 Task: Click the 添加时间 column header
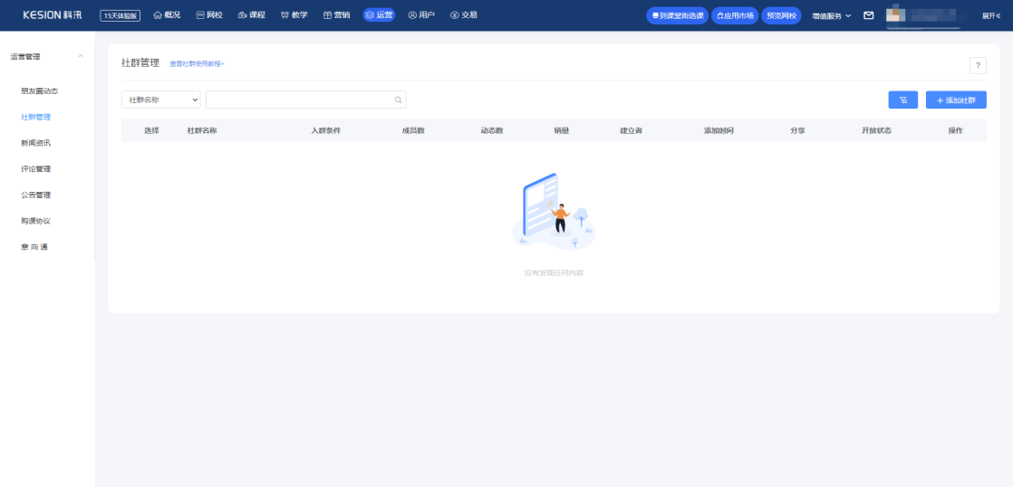[719, 130]
